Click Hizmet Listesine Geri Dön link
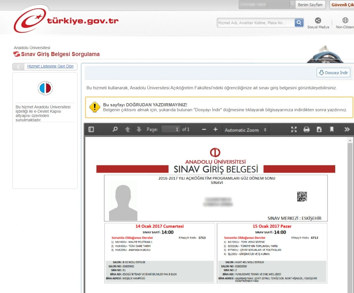 pyautogui.click(x=50, y=66)
